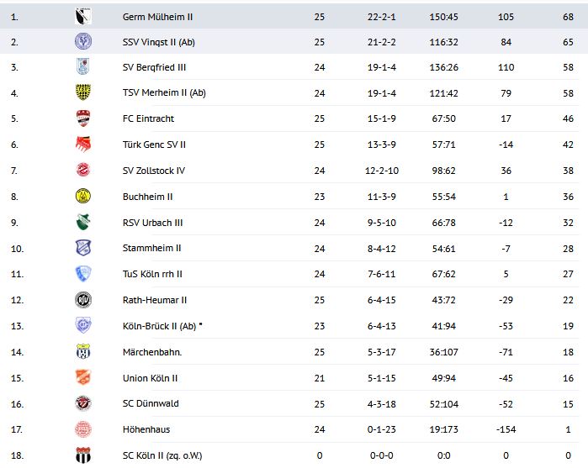Open the Höhenhaus club crest
This screenshot has width=588, height=468.
(x=83, y=429)
